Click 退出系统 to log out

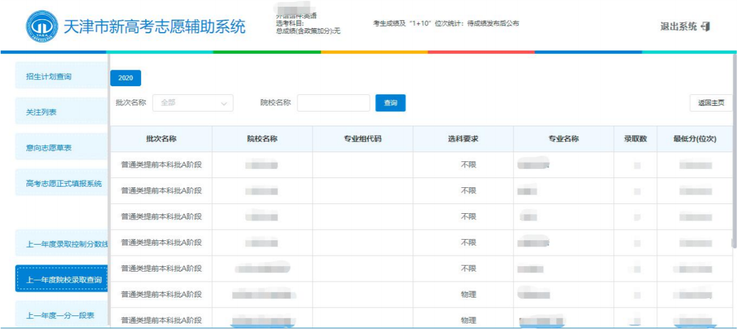[679, 26]
